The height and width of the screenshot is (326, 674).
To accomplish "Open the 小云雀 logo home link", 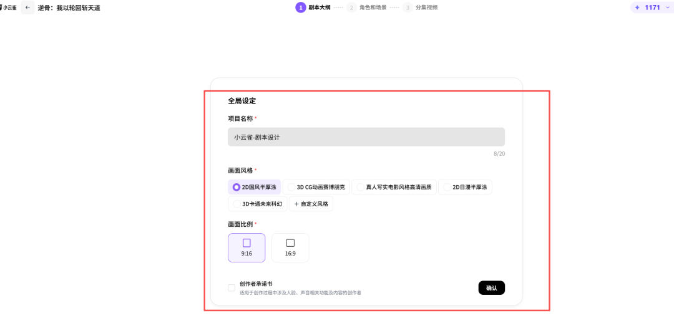I will click(x=8, y=7).
